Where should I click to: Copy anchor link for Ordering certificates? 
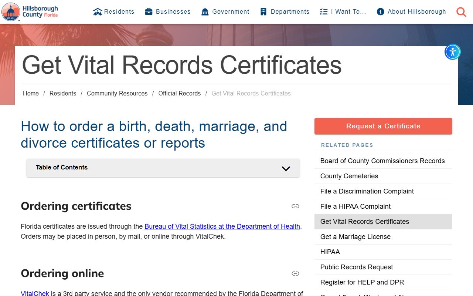[295, 206]
